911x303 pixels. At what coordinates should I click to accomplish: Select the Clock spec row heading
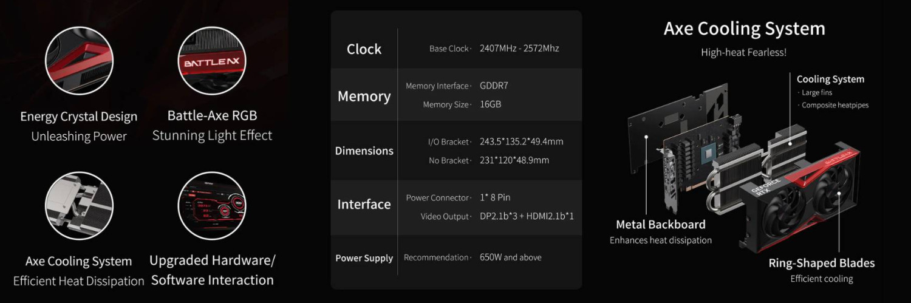364,49
